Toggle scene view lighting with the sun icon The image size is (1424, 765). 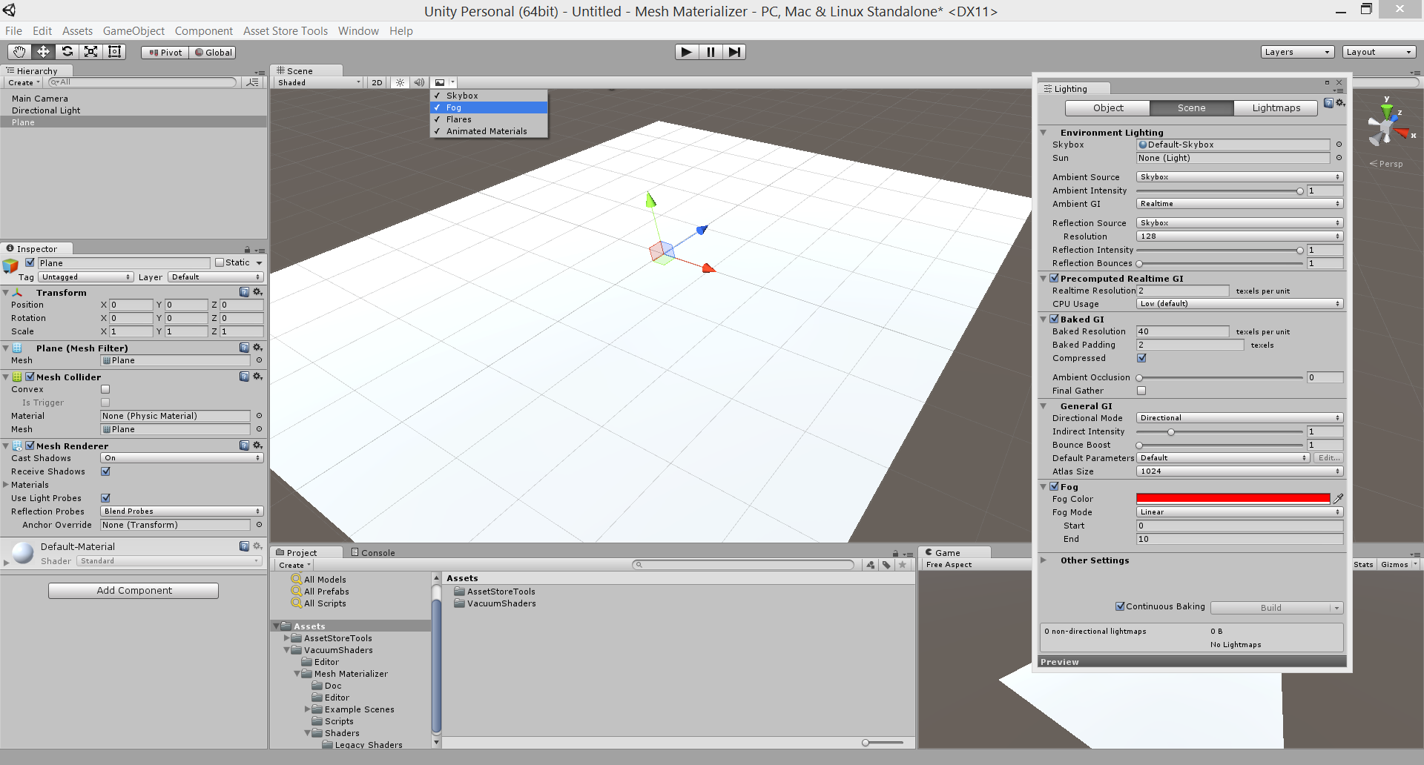pos(400,82)
